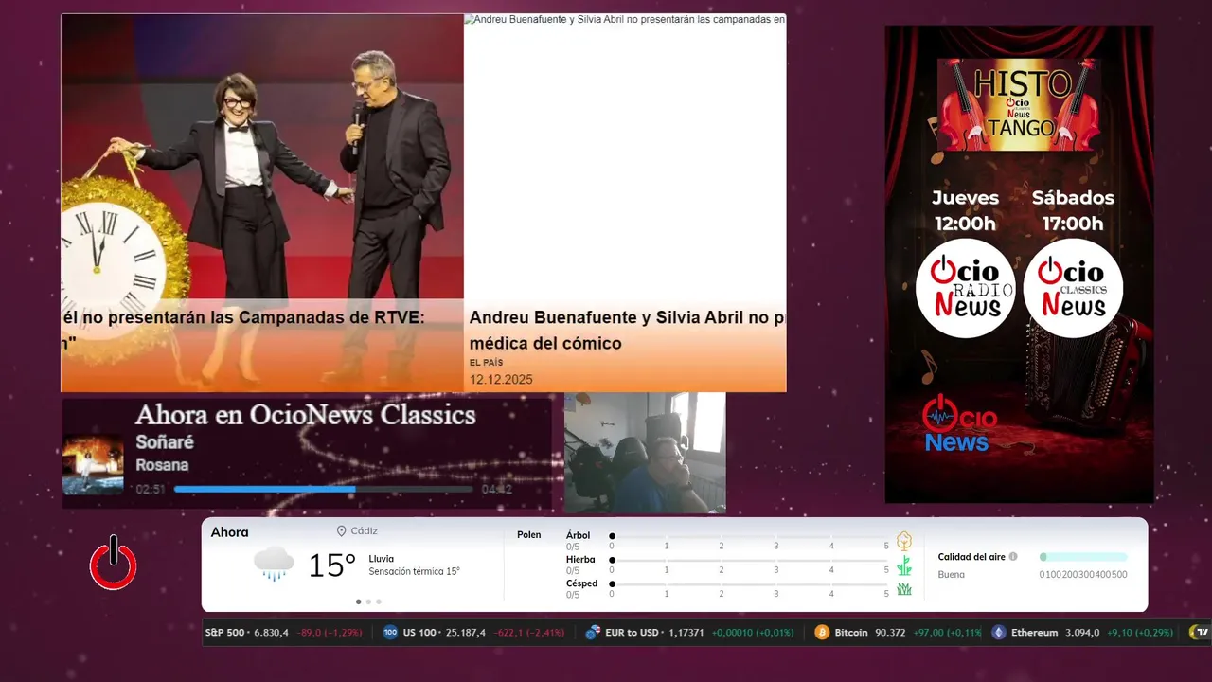Click the S&P 500 change -89,0 (-1,29%)
The image size is (1212, 682).
330,632
